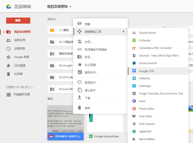Click the red 新增 button
Image resolution: width=193 pixels, height=143 pixels.
(18, 20)
